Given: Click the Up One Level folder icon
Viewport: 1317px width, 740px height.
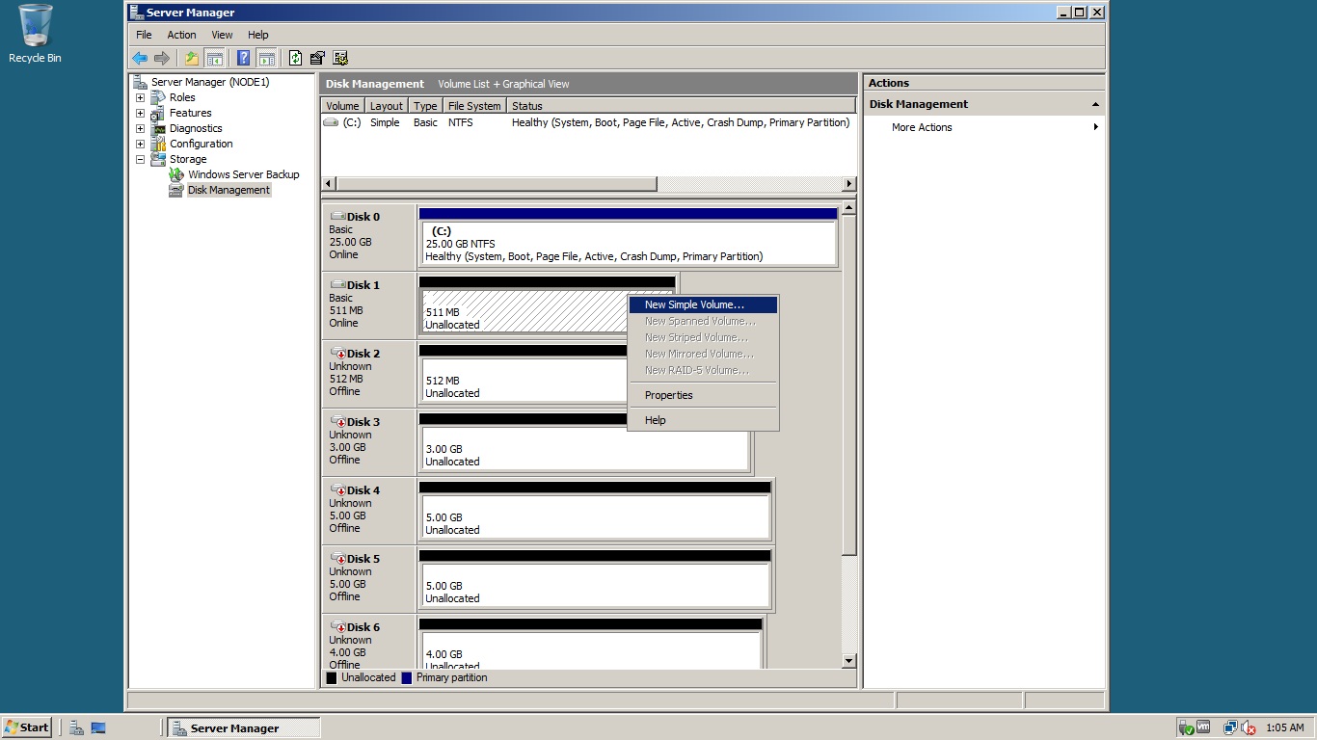Looking at the screenshot, I should click(x=192, y=58).
